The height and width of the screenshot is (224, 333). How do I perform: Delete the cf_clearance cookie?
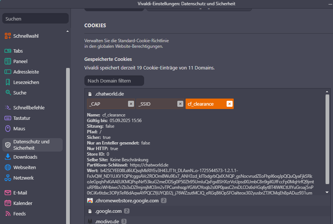coord(230,104)
